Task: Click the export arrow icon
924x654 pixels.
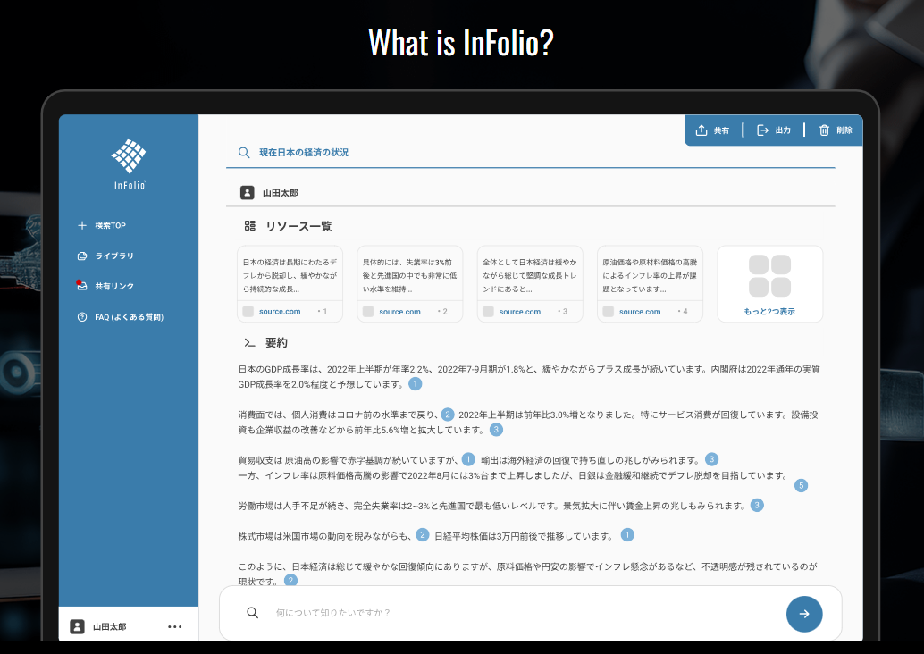Action: 762,130
